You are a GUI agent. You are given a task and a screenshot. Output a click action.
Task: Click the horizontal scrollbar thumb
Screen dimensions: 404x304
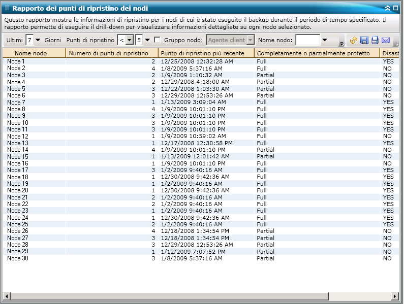coord(170,296)
